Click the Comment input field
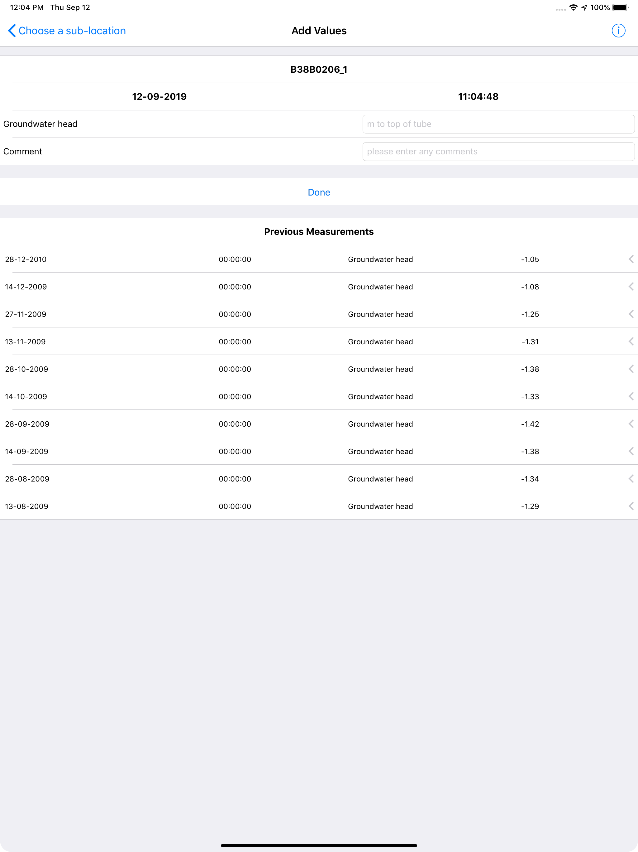This screenshot has height=852, width=638. [x=498, y=151]
